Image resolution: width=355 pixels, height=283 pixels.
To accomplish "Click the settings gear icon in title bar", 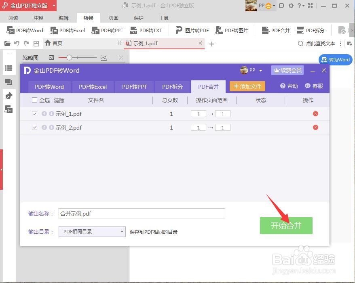I will pyautogui.click(x=291, y=6).
